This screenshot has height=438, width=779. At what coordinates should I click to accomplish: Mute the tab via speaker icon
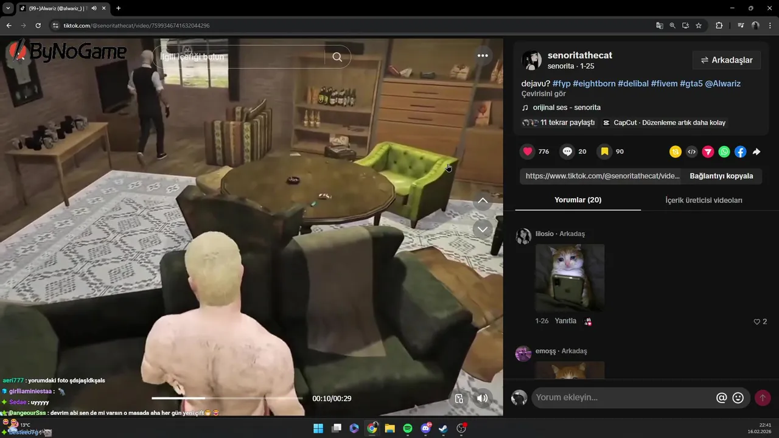(x=94, y=8)
